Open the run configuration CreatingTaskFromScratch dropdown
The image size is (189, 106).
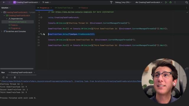(149, 2)
